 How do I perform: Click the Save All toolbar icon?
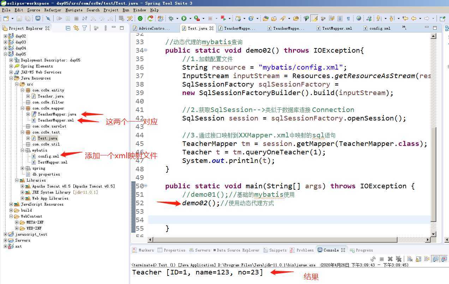point(28,18)
